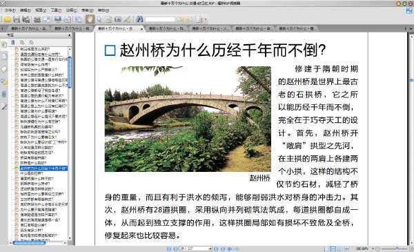Select bookmark 停车场有什么作用?

tap(35, 64)
